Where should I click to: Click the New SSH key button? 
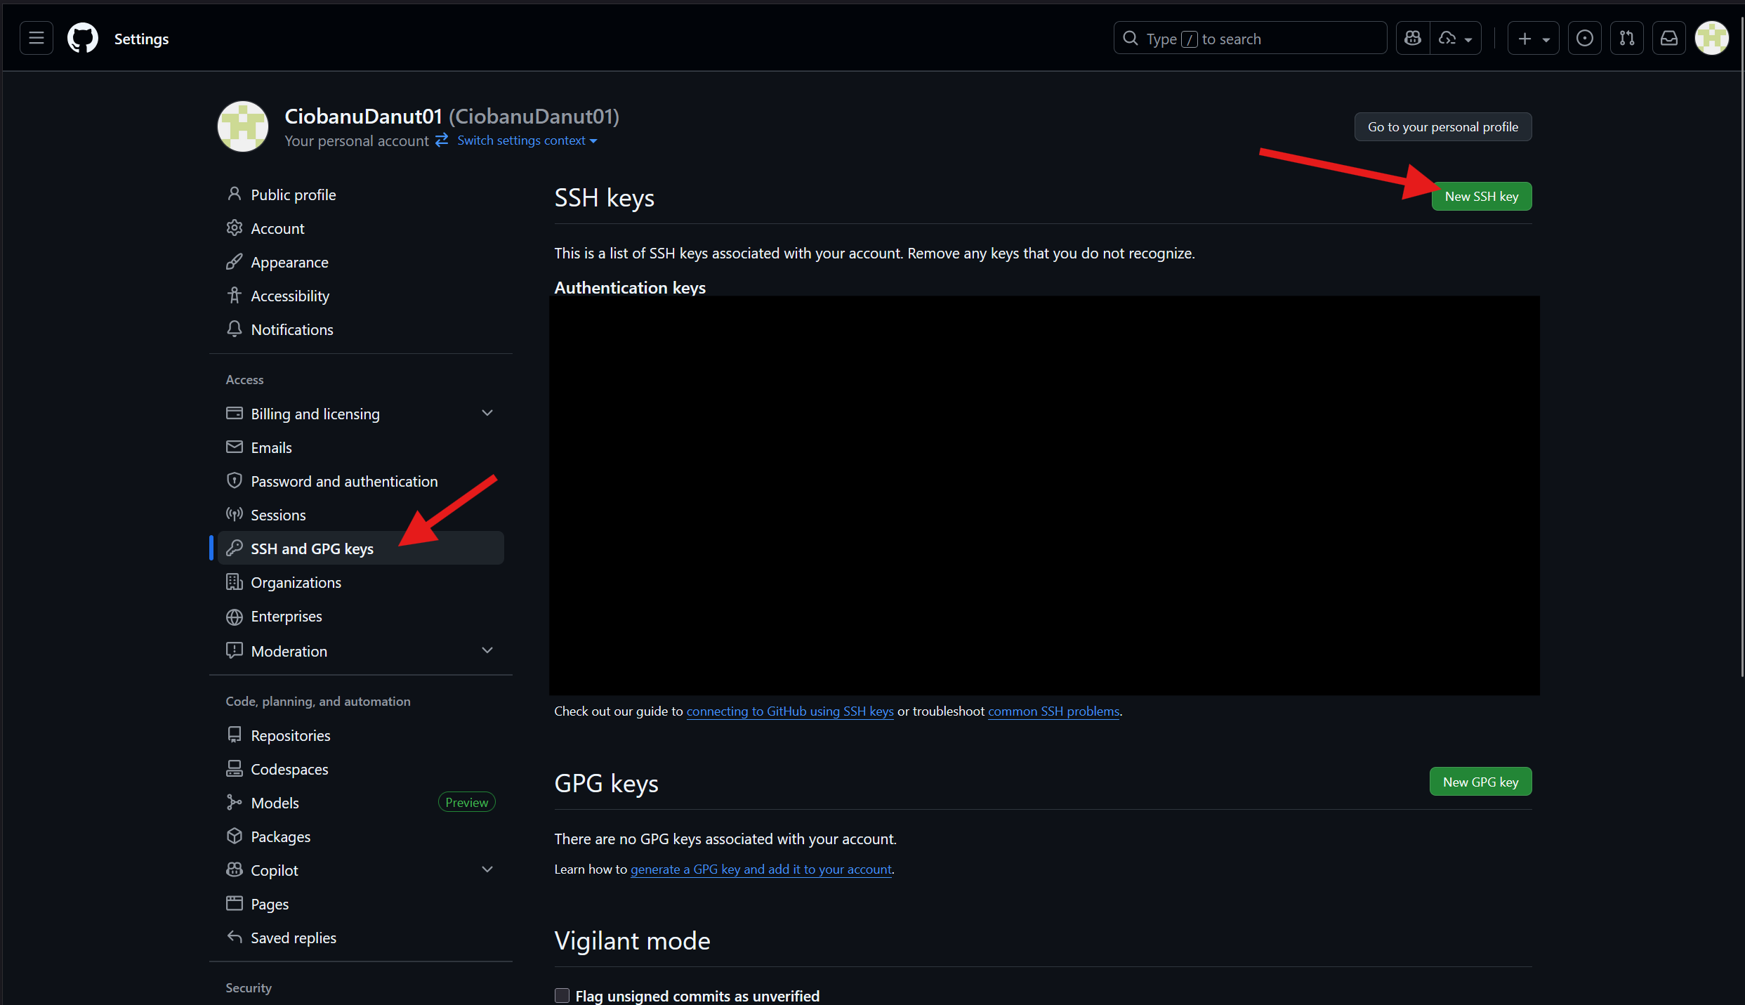coord(1481,197)
